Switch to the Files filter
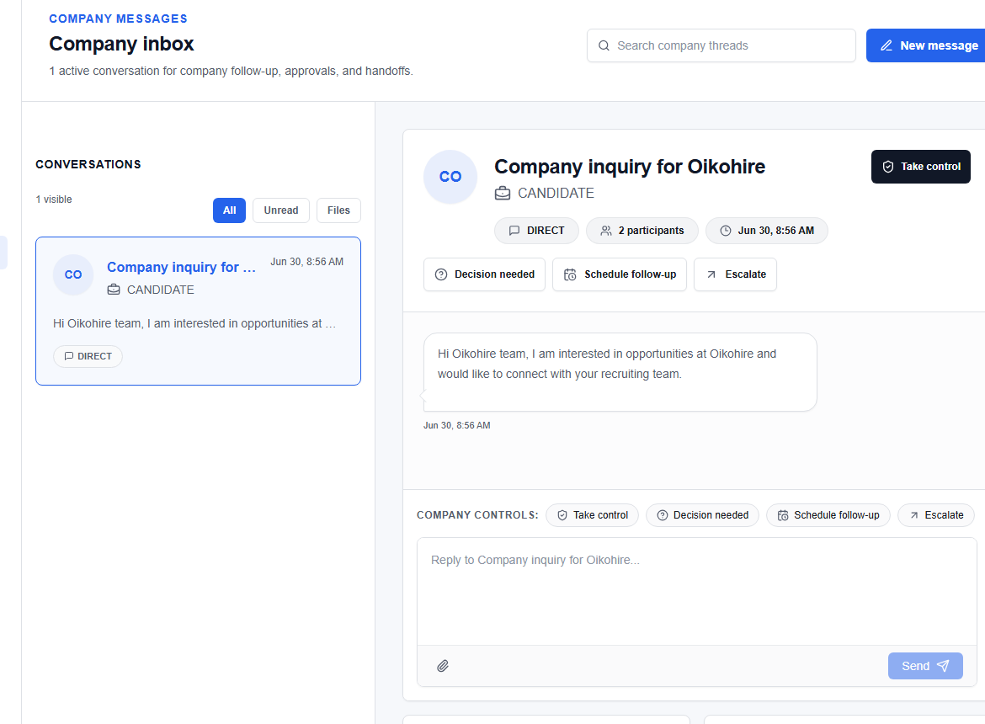The width and height of the screenshot is (985, 724). 338,210
